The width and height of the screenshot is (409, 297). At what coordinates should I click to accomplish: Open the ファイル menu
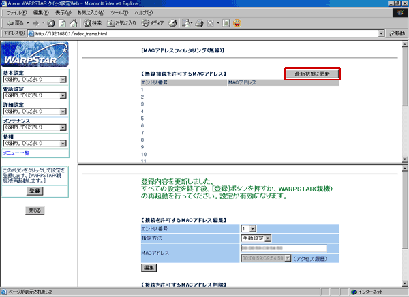pyautogui.click(x=16, y=13)
